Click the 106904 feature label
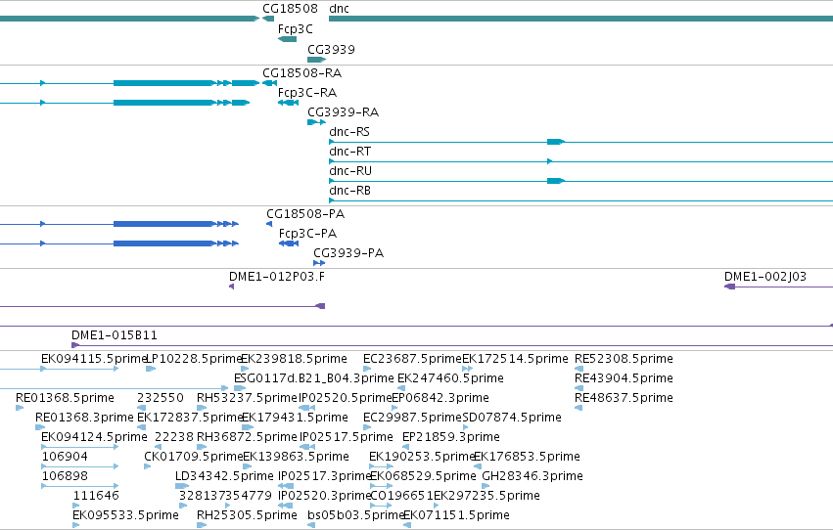Screen dimensions: 833x530 click(x=65, y=458)
